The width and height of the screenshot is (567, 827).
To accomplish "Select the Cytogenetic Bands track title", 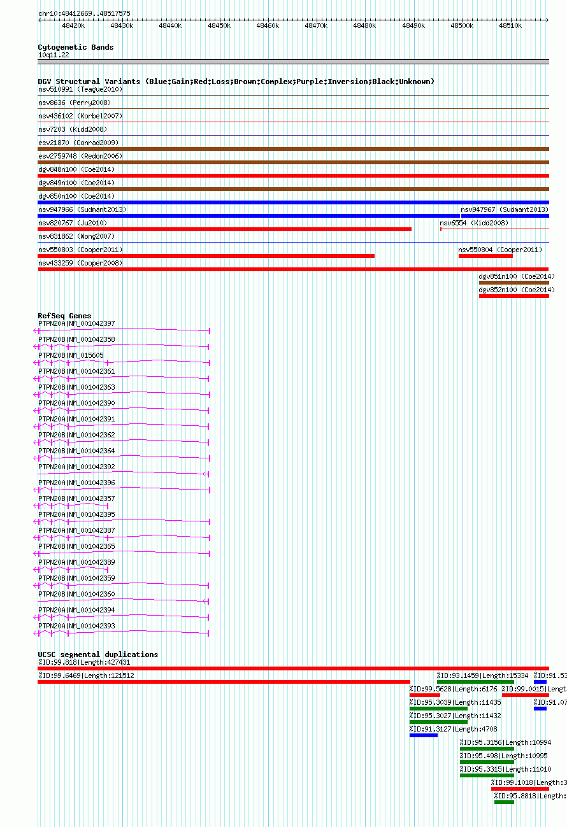I will (76, 47).
